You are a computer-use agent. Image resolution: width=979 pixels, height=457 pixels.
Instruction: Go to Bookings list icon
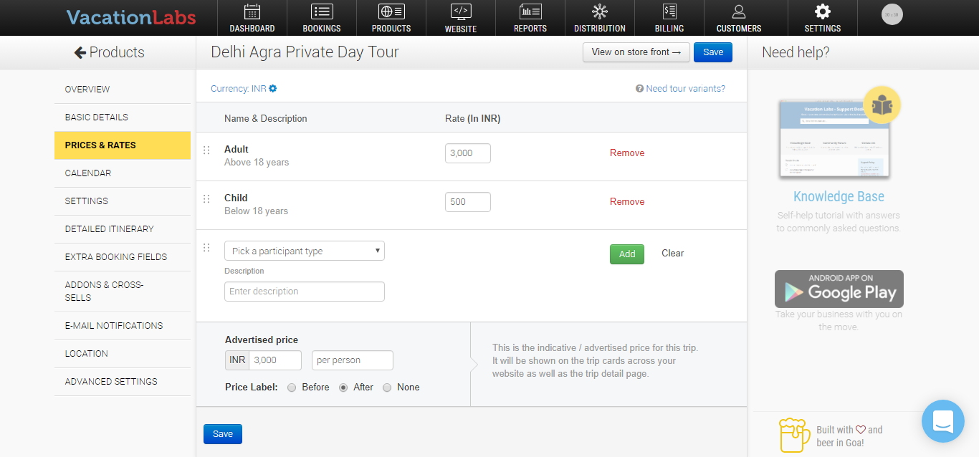click(x=322, y=11)
